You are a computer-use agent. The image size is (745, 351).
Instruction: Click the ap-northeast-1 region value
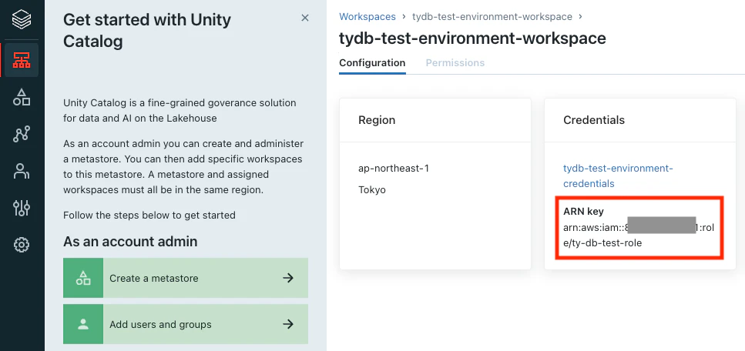tap(394, 168)
